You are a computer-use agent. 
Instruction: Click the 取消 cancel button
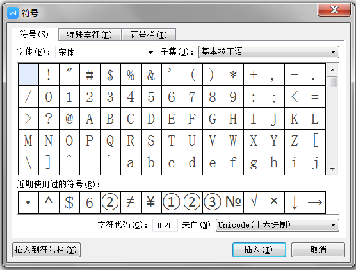pos(318,249)
